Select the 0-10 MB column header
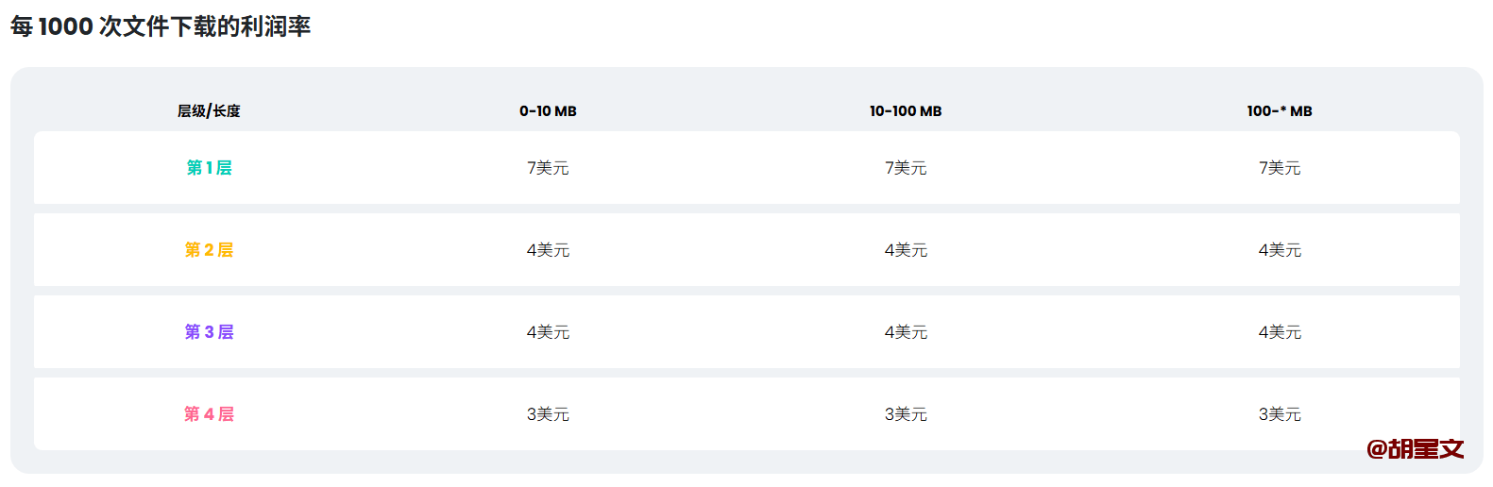The width and height of the screenshot is (1493, 487). (x=548, y=111)
